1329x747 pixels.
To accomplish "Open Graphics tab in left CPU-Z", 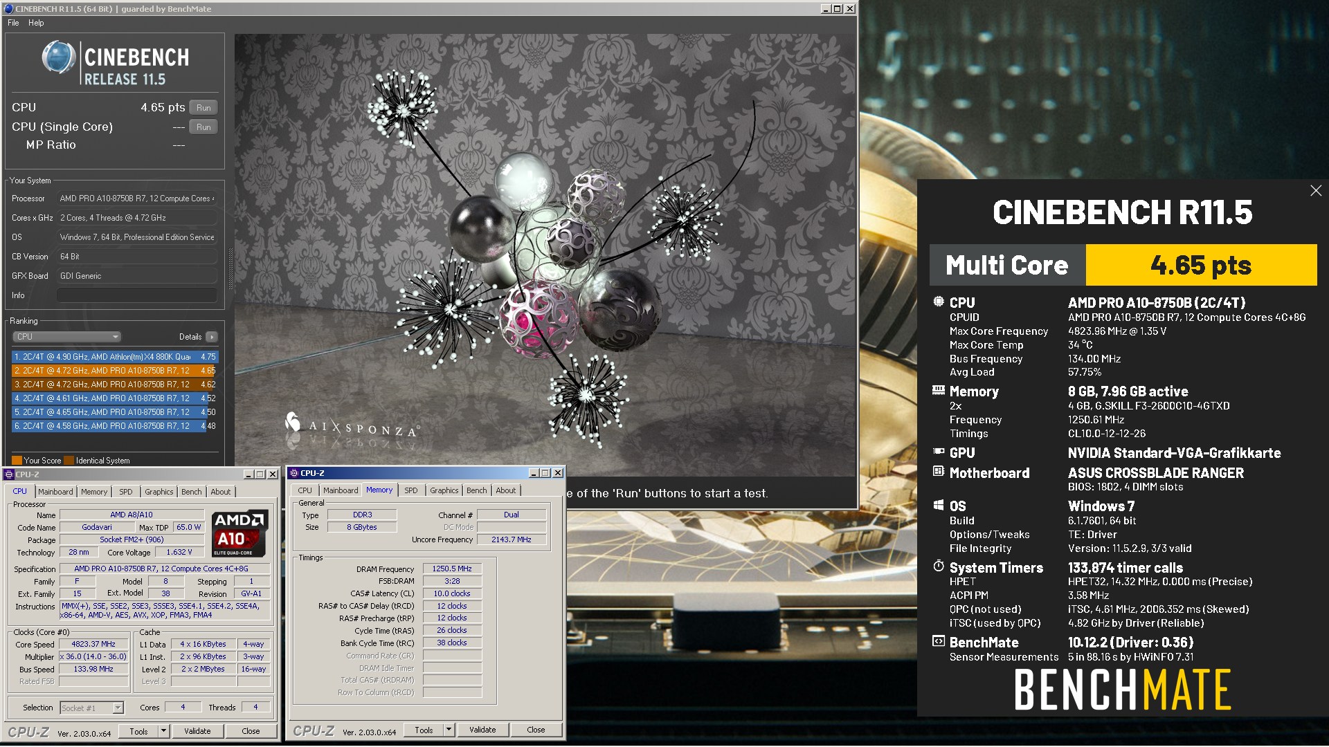I will 159,492.
